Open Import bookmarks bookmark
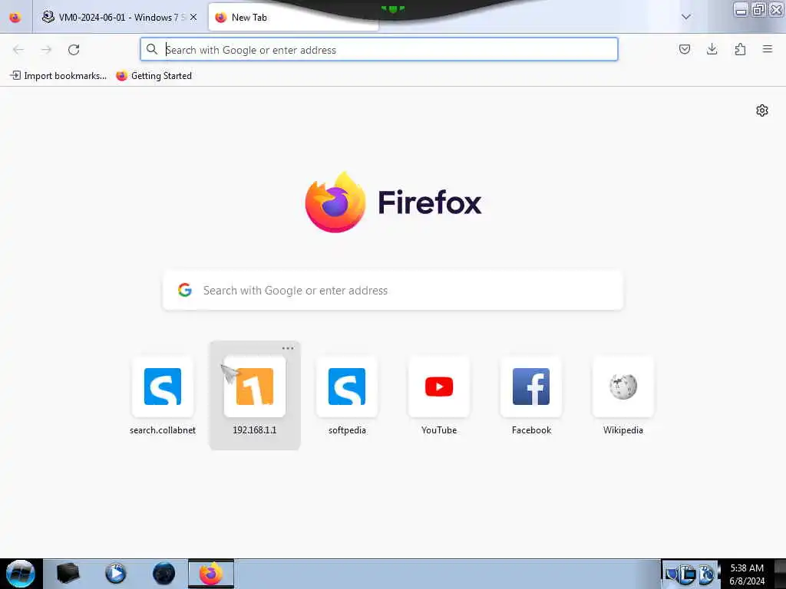The height and width of the screenshot is (589, 786). [58, 76]
